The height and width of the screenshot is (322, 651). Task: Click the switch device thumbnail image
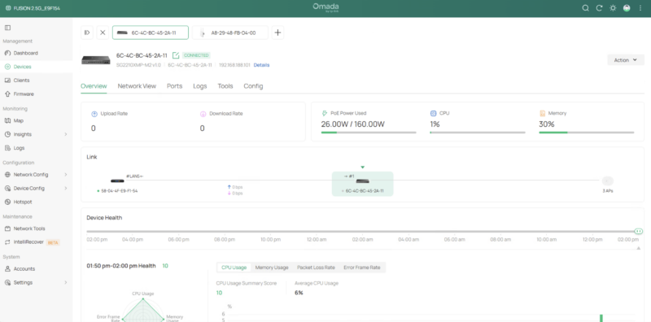pyautogui.click(x=96, y=60)
